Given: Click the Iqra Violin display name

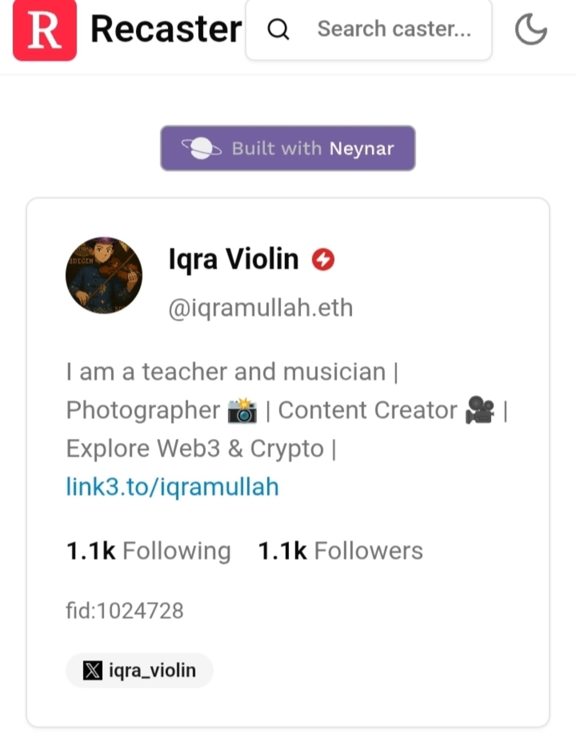Looking at the screenshot, I should coord(233,259).
